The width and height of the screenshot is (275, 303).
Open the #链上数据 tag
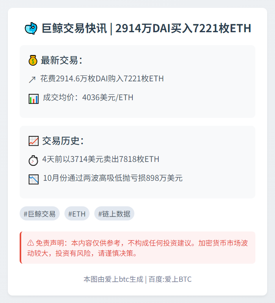(x=114, y=214)
